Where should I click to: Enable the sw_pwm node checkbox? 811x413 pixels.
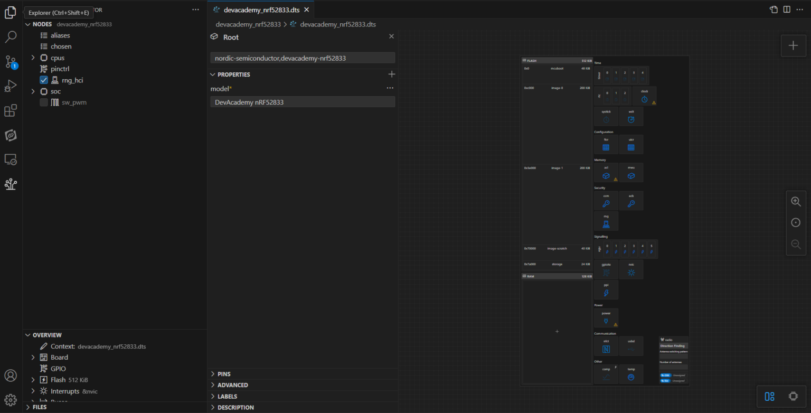click(x=43, y=102)
